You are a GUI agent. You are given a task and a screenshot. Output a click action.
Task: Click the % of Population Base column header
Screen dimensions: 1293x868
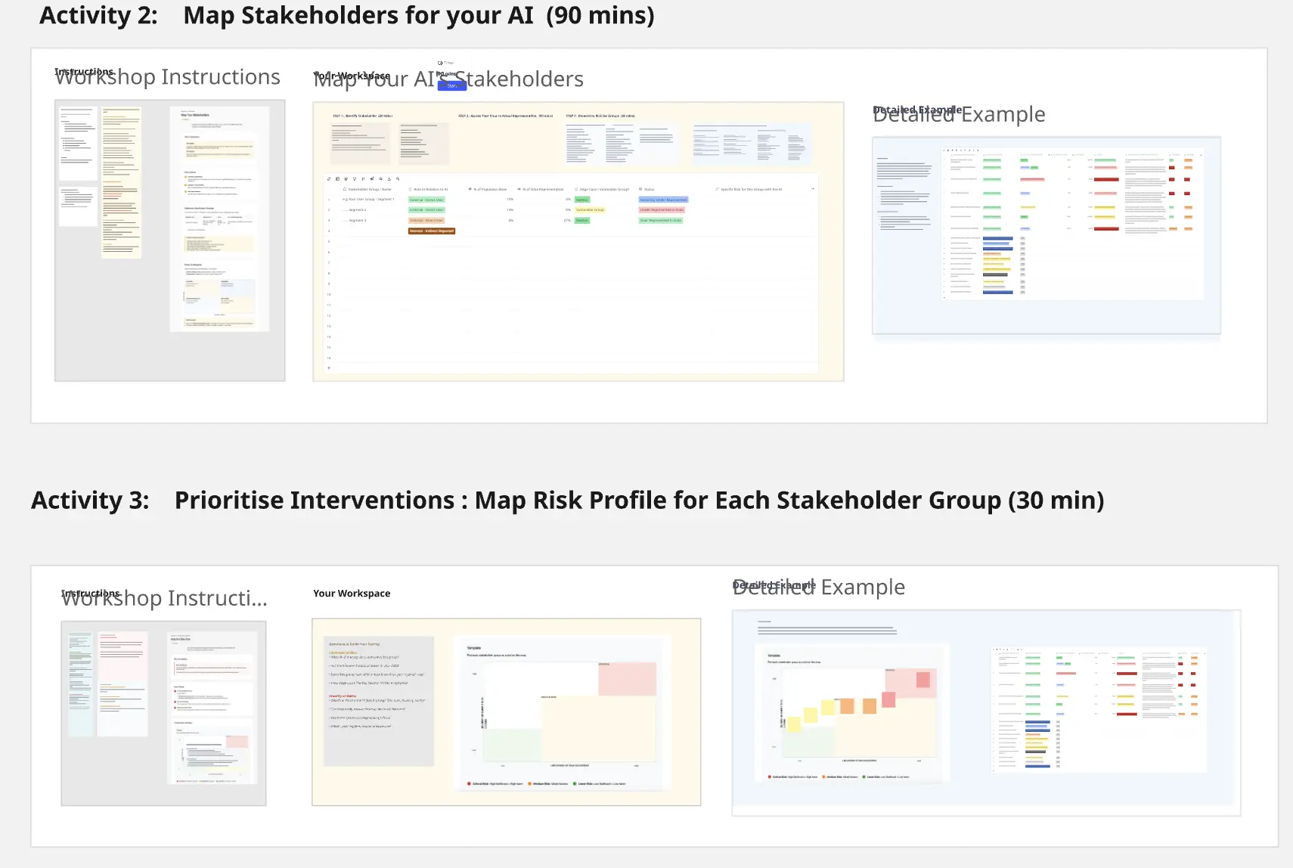pos(487,189)
